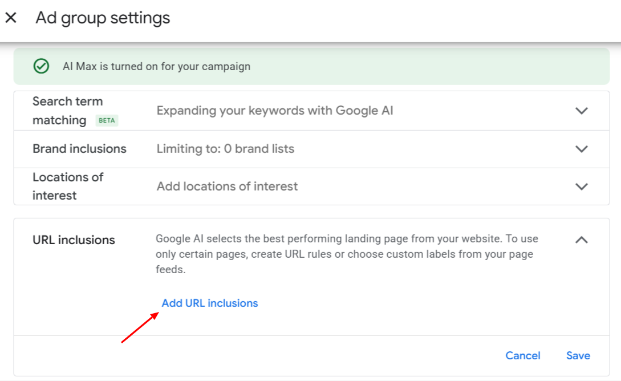Expand the Brand inclusions chevron

(581, 149)
